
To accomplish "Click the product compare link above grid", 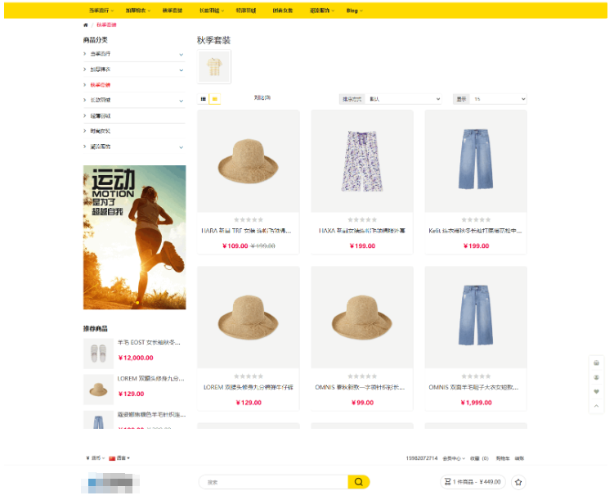I will click(x=262, y=97).
